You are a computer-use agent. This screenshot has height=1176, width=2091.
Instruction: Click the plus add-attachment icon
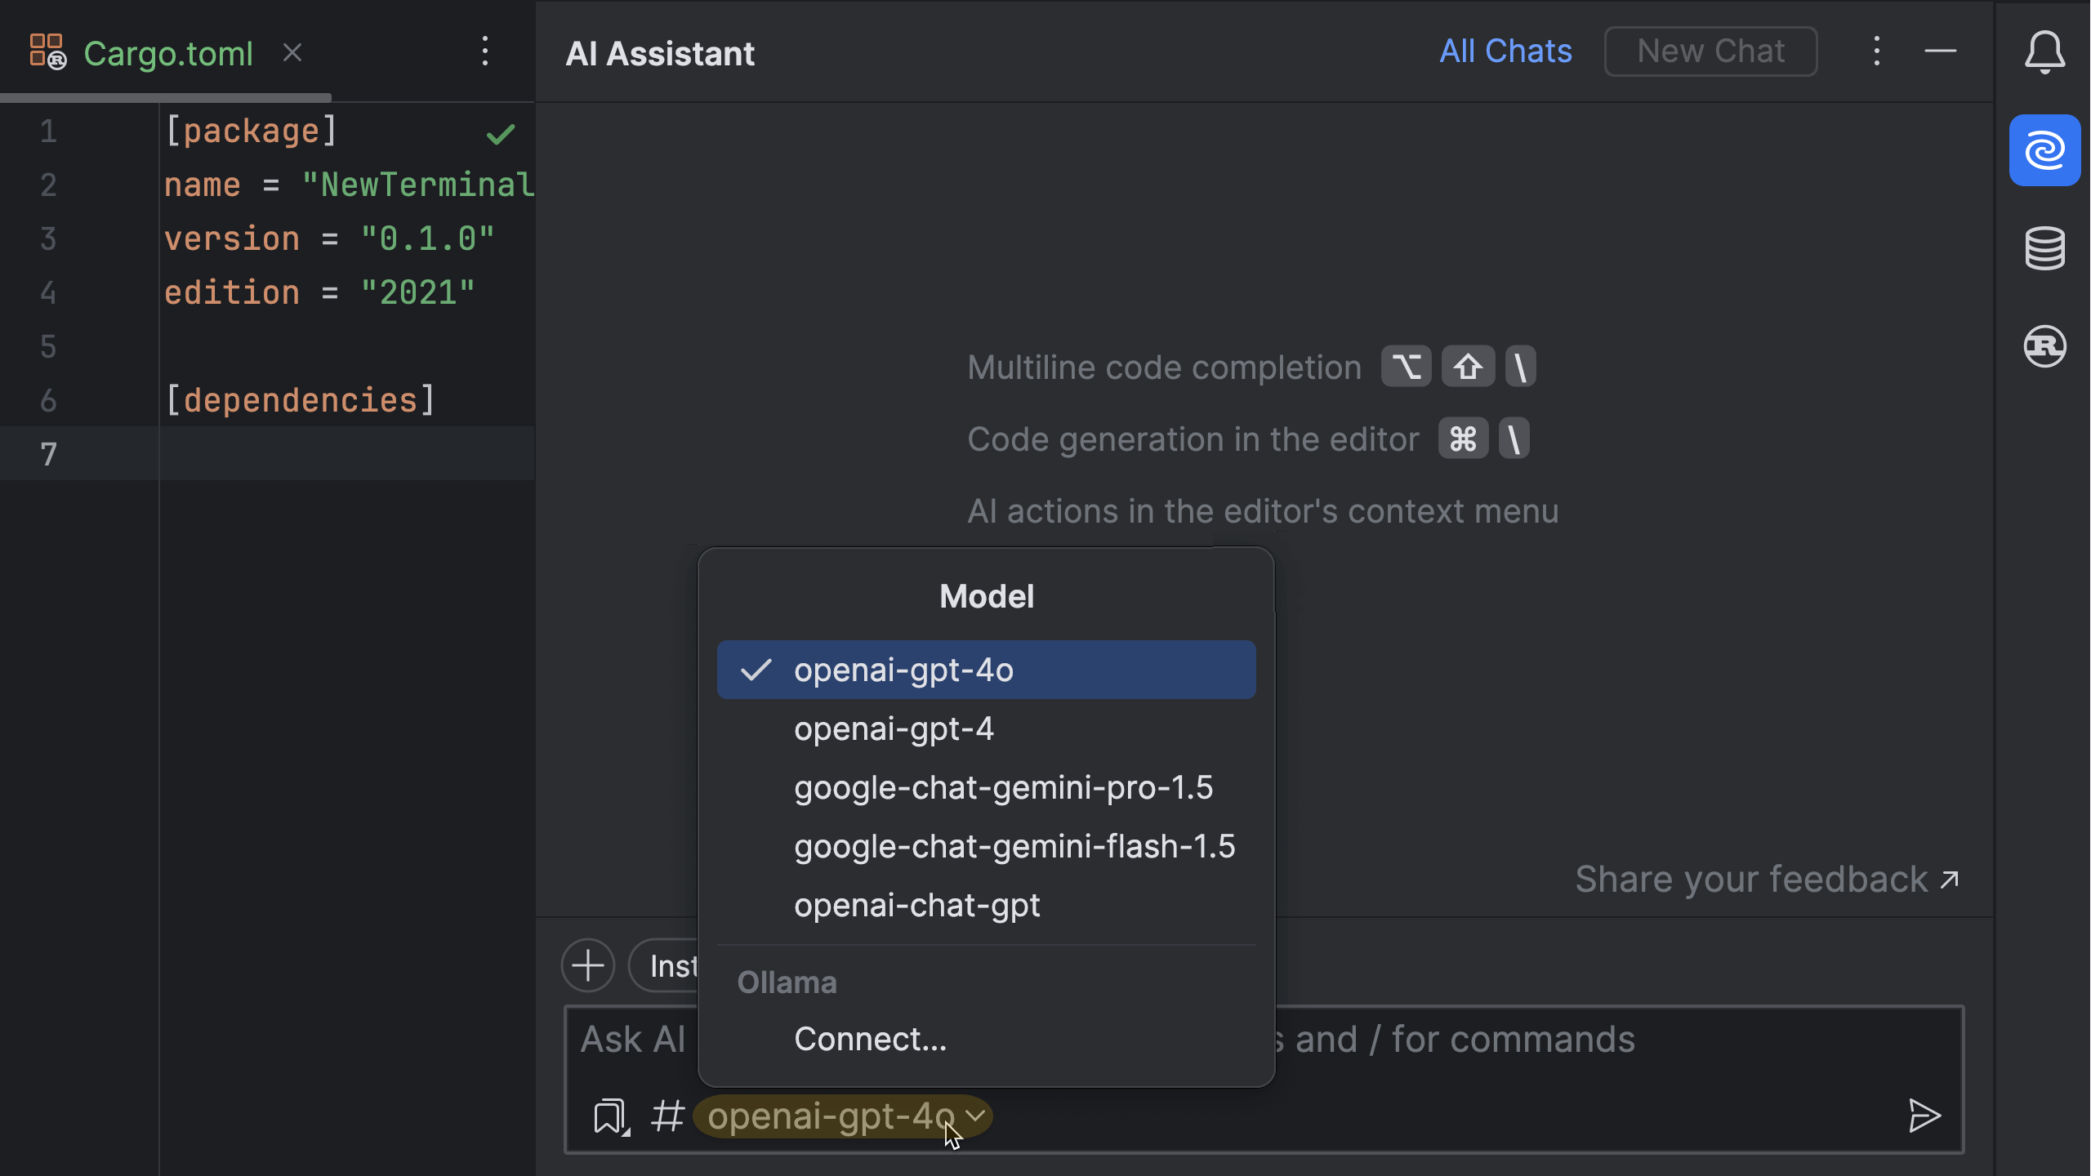pyautogui.click(x=588, y=966)
